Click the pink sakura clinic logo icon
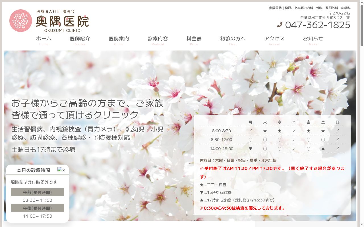The width and height of the screenshot is (364, 227). (21, 21)
